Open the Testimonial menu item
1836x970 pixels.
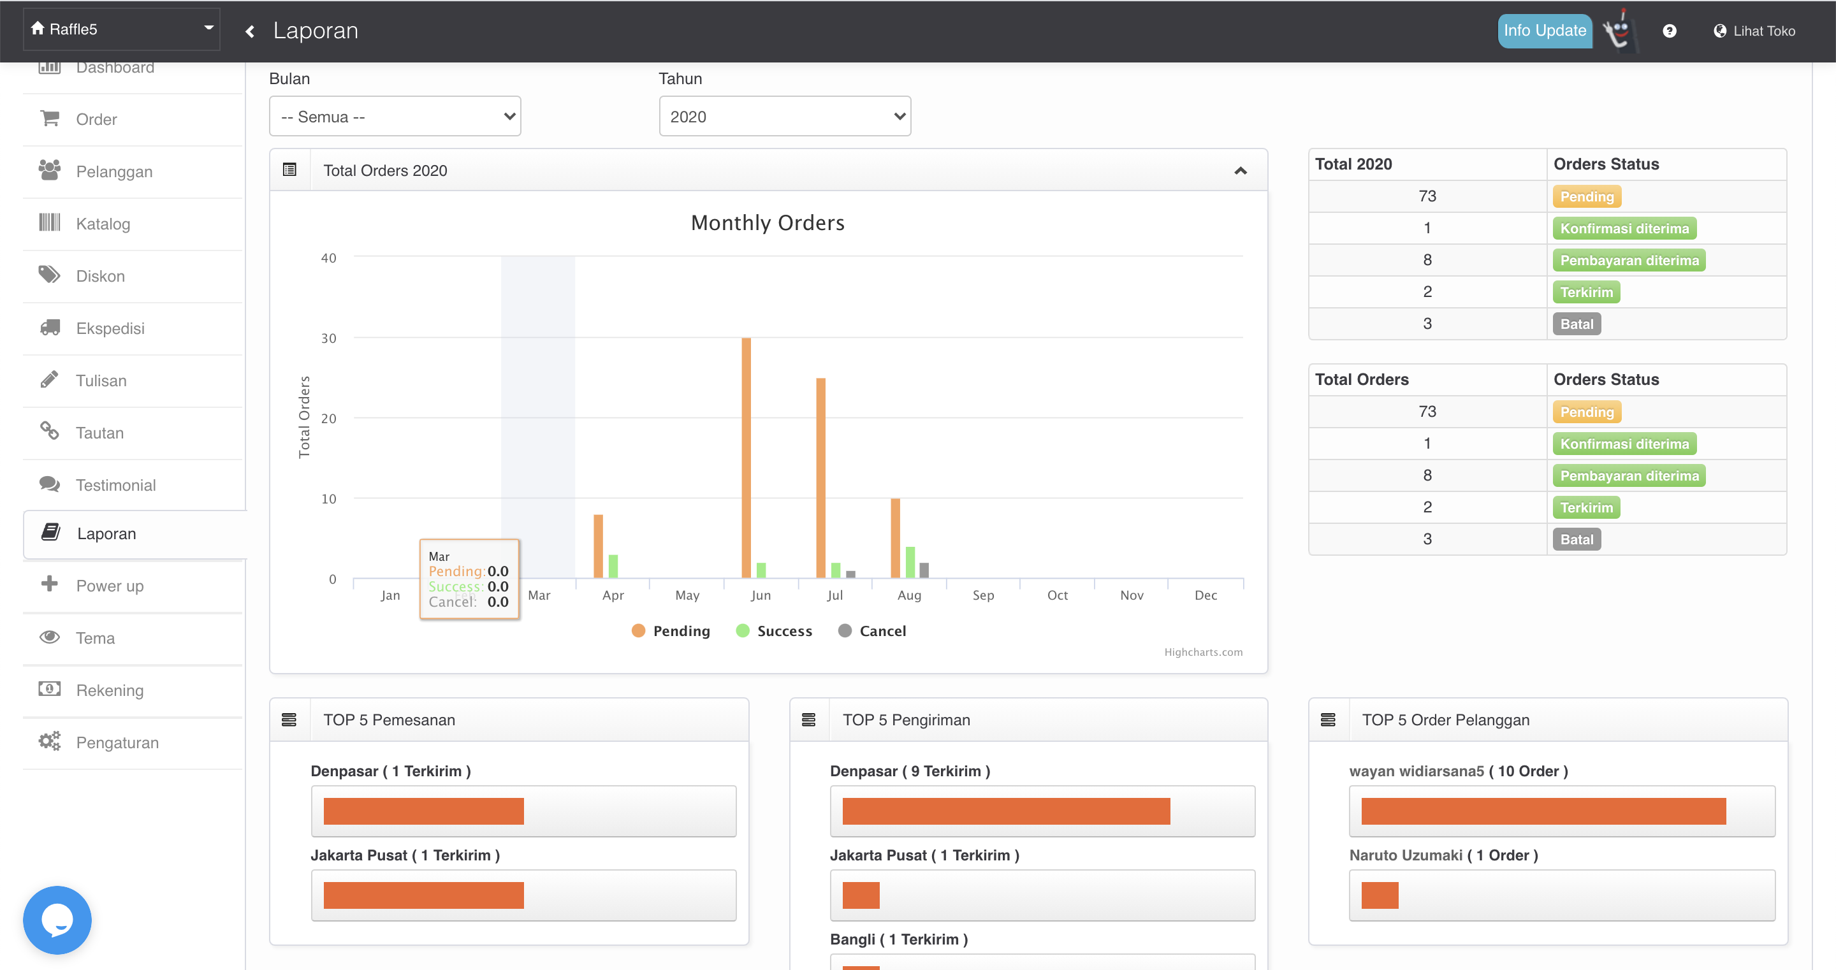coord(115,486)
